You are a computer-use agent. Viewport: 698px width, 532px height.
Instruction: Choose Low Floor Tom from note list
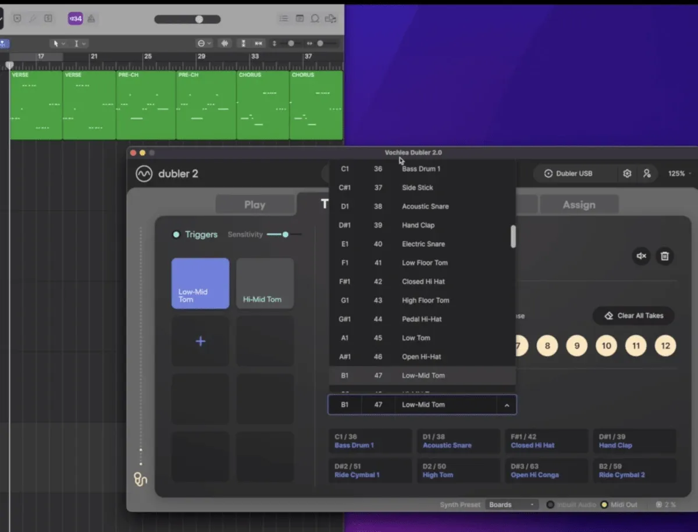pos(422,263)
